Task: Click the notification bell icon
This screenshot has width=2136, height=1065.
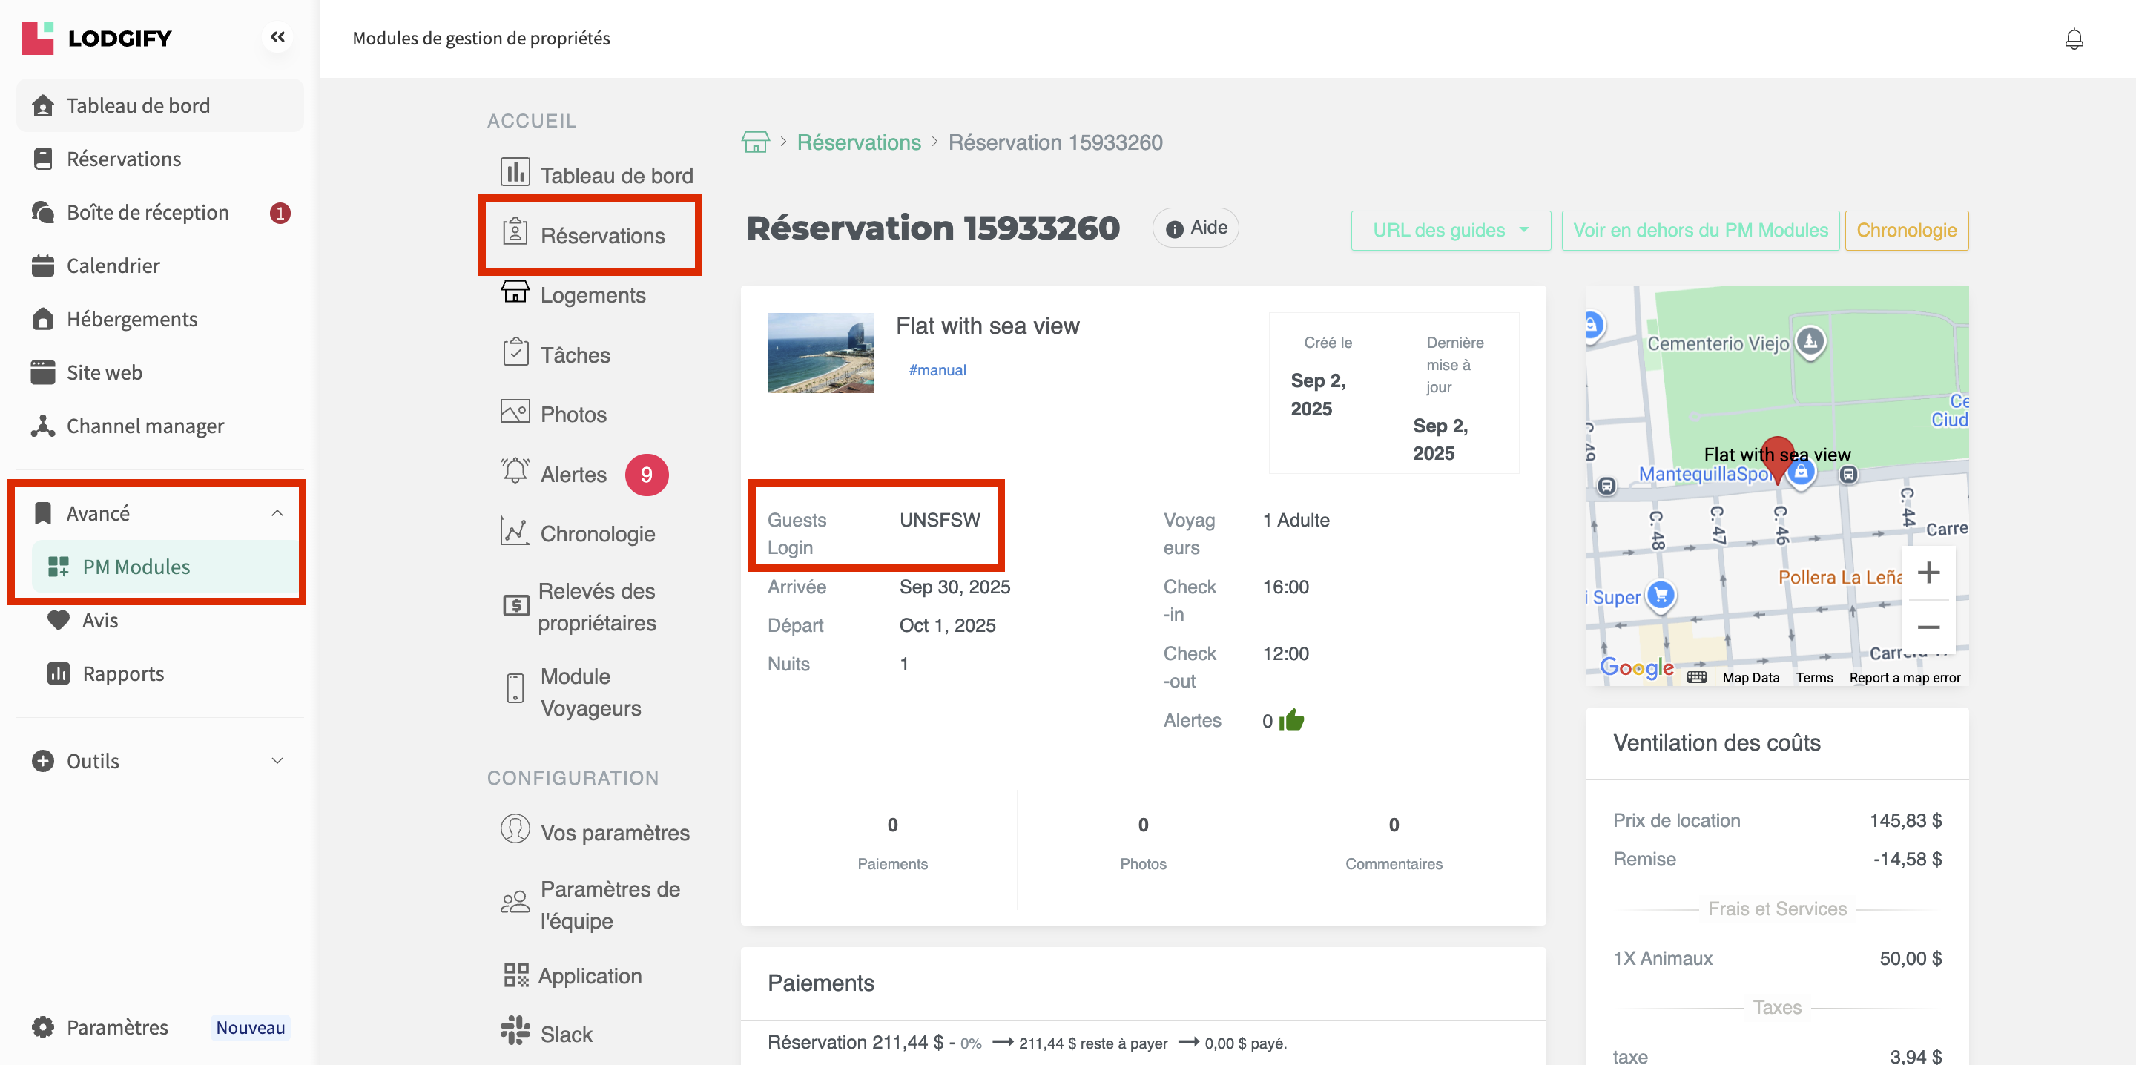Action: [x=2073, y=39]
